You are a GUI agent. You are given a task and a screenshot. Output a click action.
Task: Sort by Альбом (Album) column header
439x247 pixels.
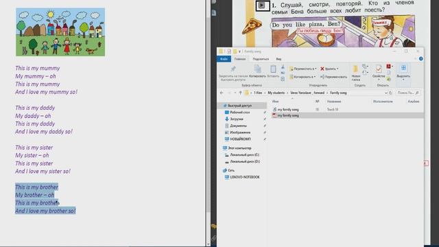tap(414, 102)
